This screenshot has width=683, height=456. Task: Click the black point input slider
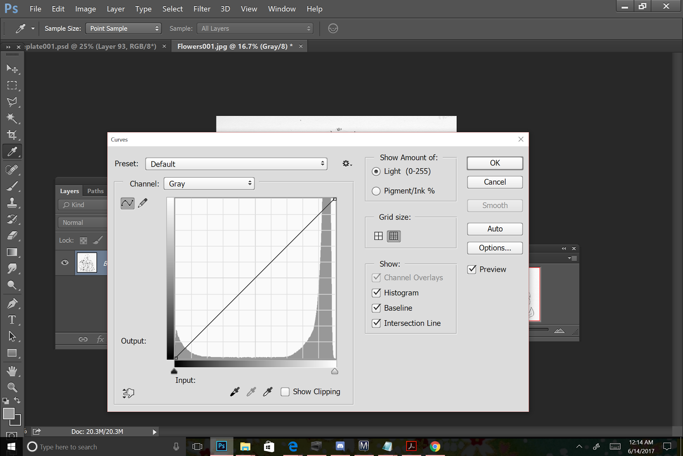174,371
